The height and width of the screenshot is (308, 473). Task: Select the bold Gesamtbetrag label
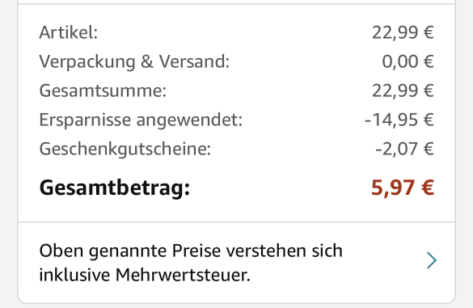tap(115, 188)
